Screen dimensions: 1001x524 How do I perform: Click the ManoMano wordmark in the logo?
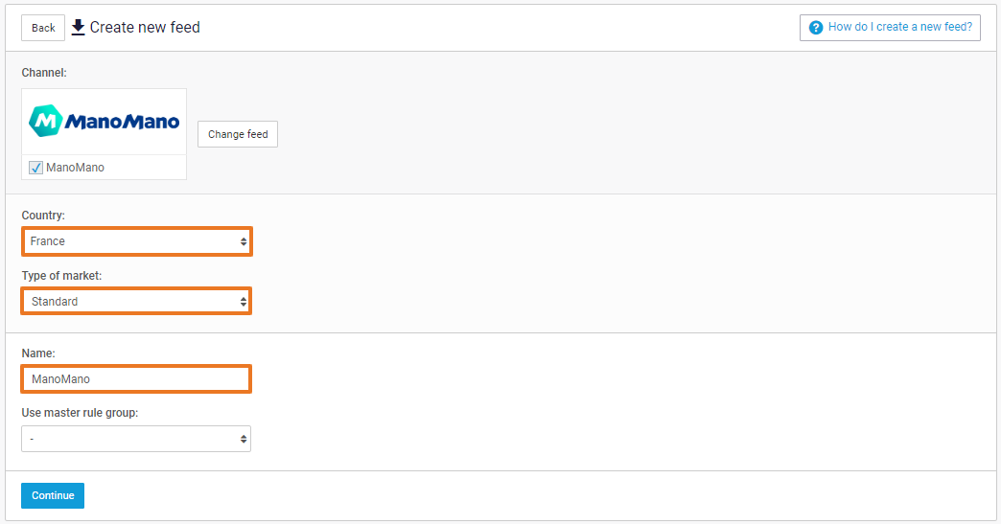coord(123,122)
